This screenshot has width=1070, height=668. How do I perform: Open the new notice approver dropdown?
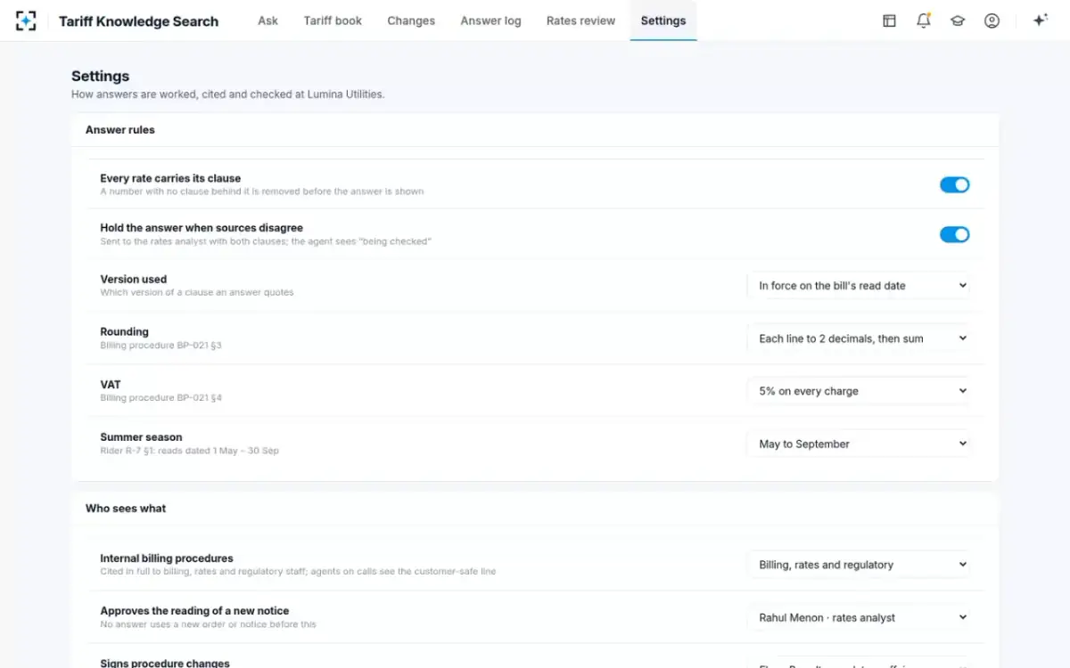pyautogui.click(x=859, y=617)
